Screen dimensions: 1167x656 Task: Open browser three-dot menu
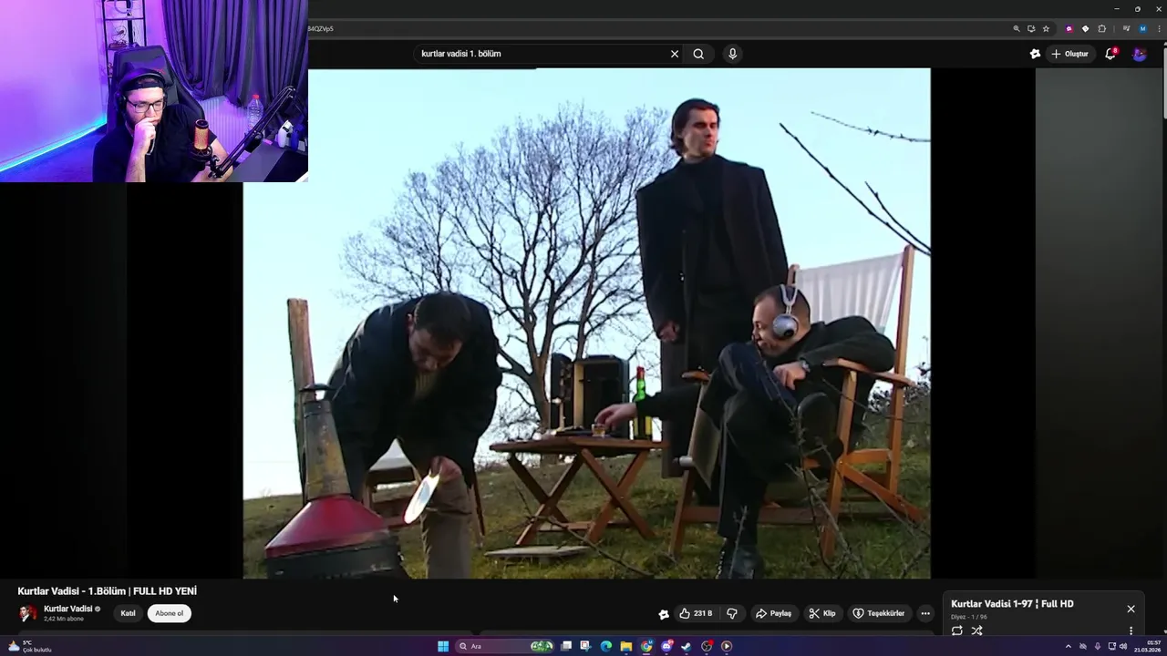1159,28
